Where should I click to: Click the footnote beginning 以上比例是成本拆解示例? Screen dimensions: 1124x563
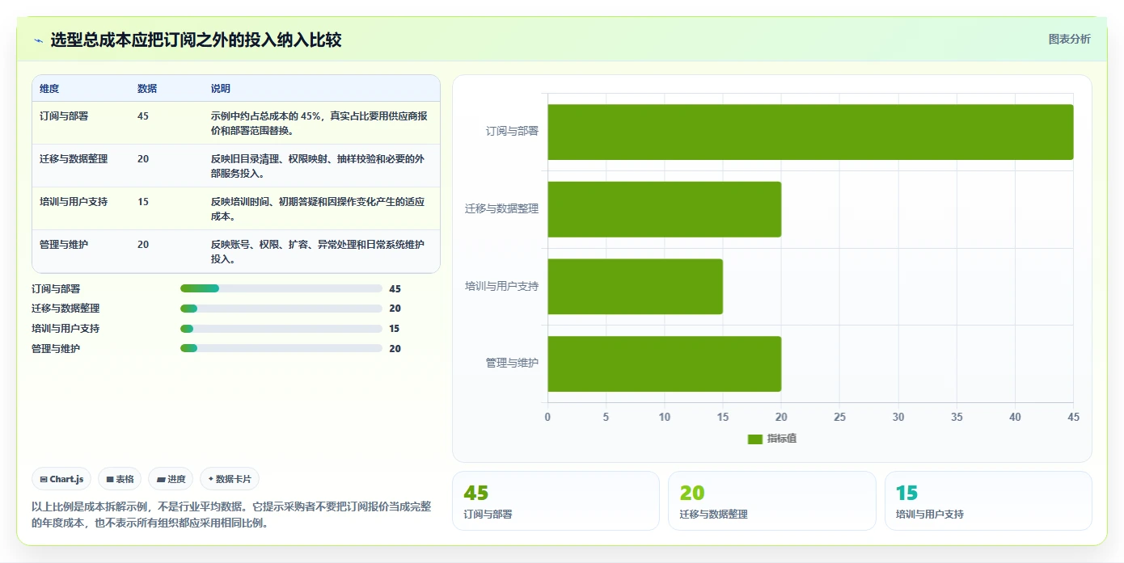[x=231, y=515]
